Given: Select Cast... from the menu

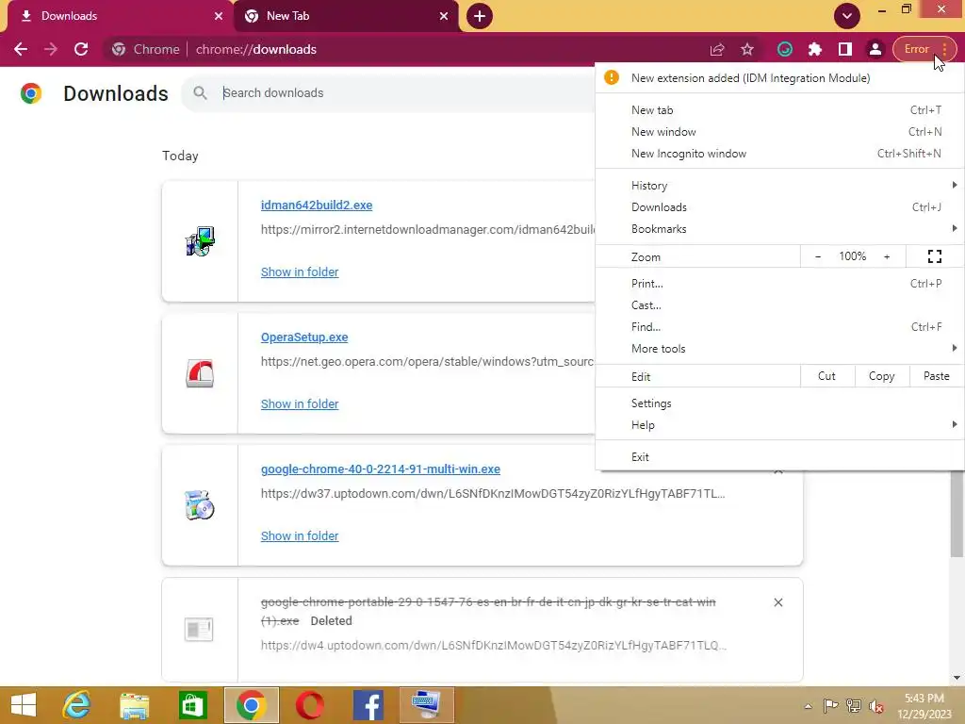Looking at the screenshot, I should (779, 305).
